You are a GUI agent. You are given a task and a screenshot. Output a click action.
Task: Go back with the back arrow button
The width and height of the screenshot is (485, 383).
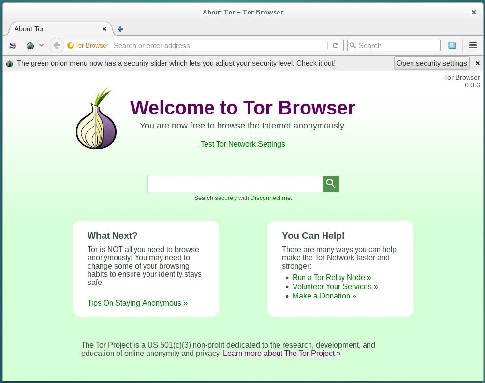56,46
